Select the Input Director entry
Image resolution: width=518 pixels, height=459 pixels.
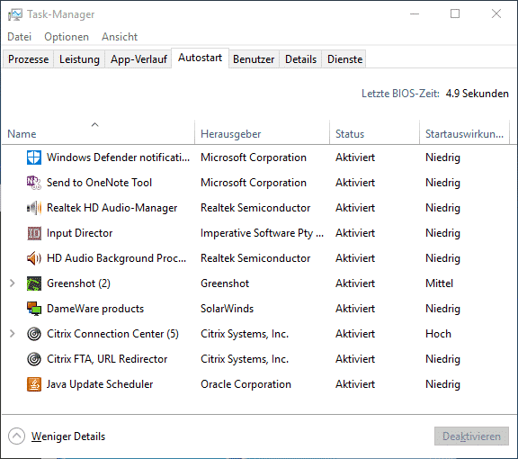pos(80,233)
